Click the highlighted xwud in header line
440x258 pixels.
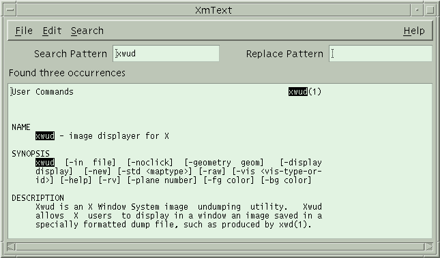297,92
